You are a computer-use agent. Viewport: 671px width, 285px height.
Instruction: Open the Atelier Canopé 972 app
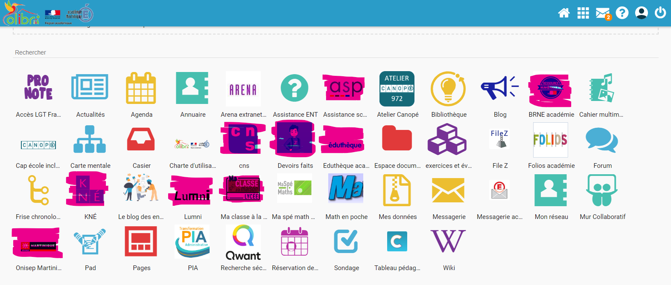click(x=397, y=89)
